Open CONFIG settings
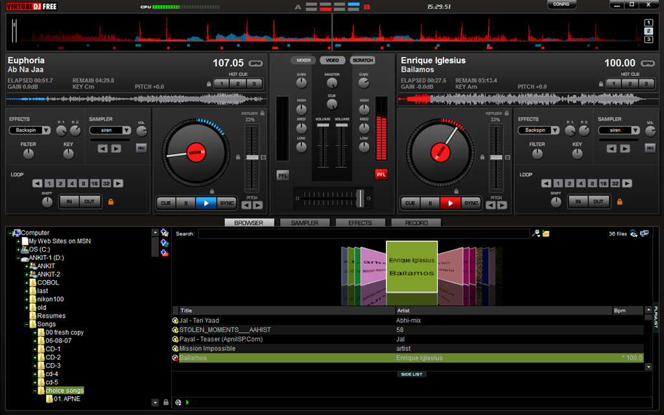Screen dimensions: 664x415 [x=562, y=5]
